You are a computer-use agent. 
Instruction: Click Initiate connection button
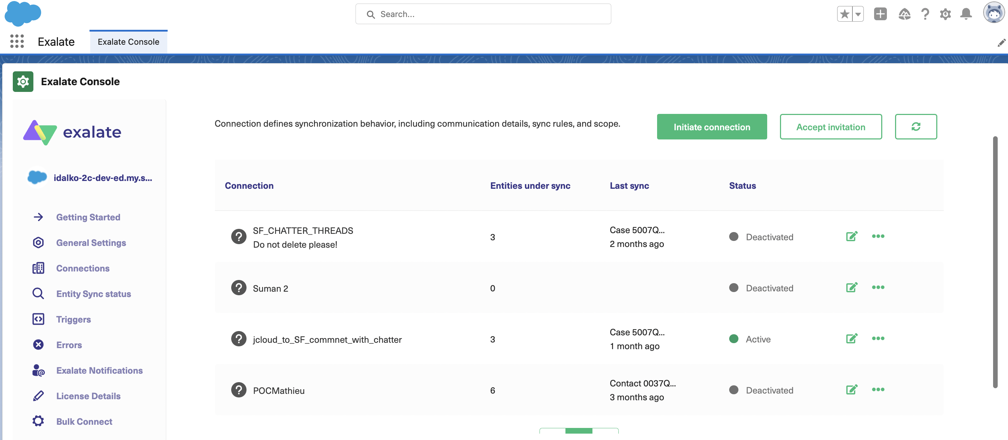point(712,126)
